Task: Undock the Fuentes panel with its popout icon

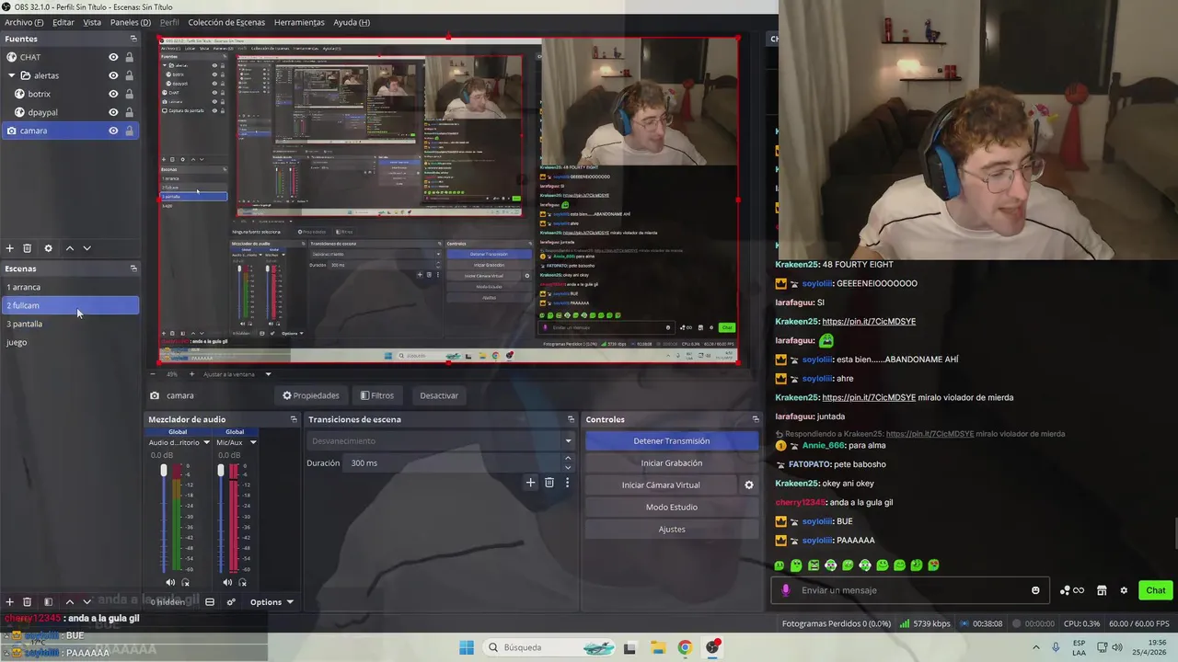Action: [133, 39]
